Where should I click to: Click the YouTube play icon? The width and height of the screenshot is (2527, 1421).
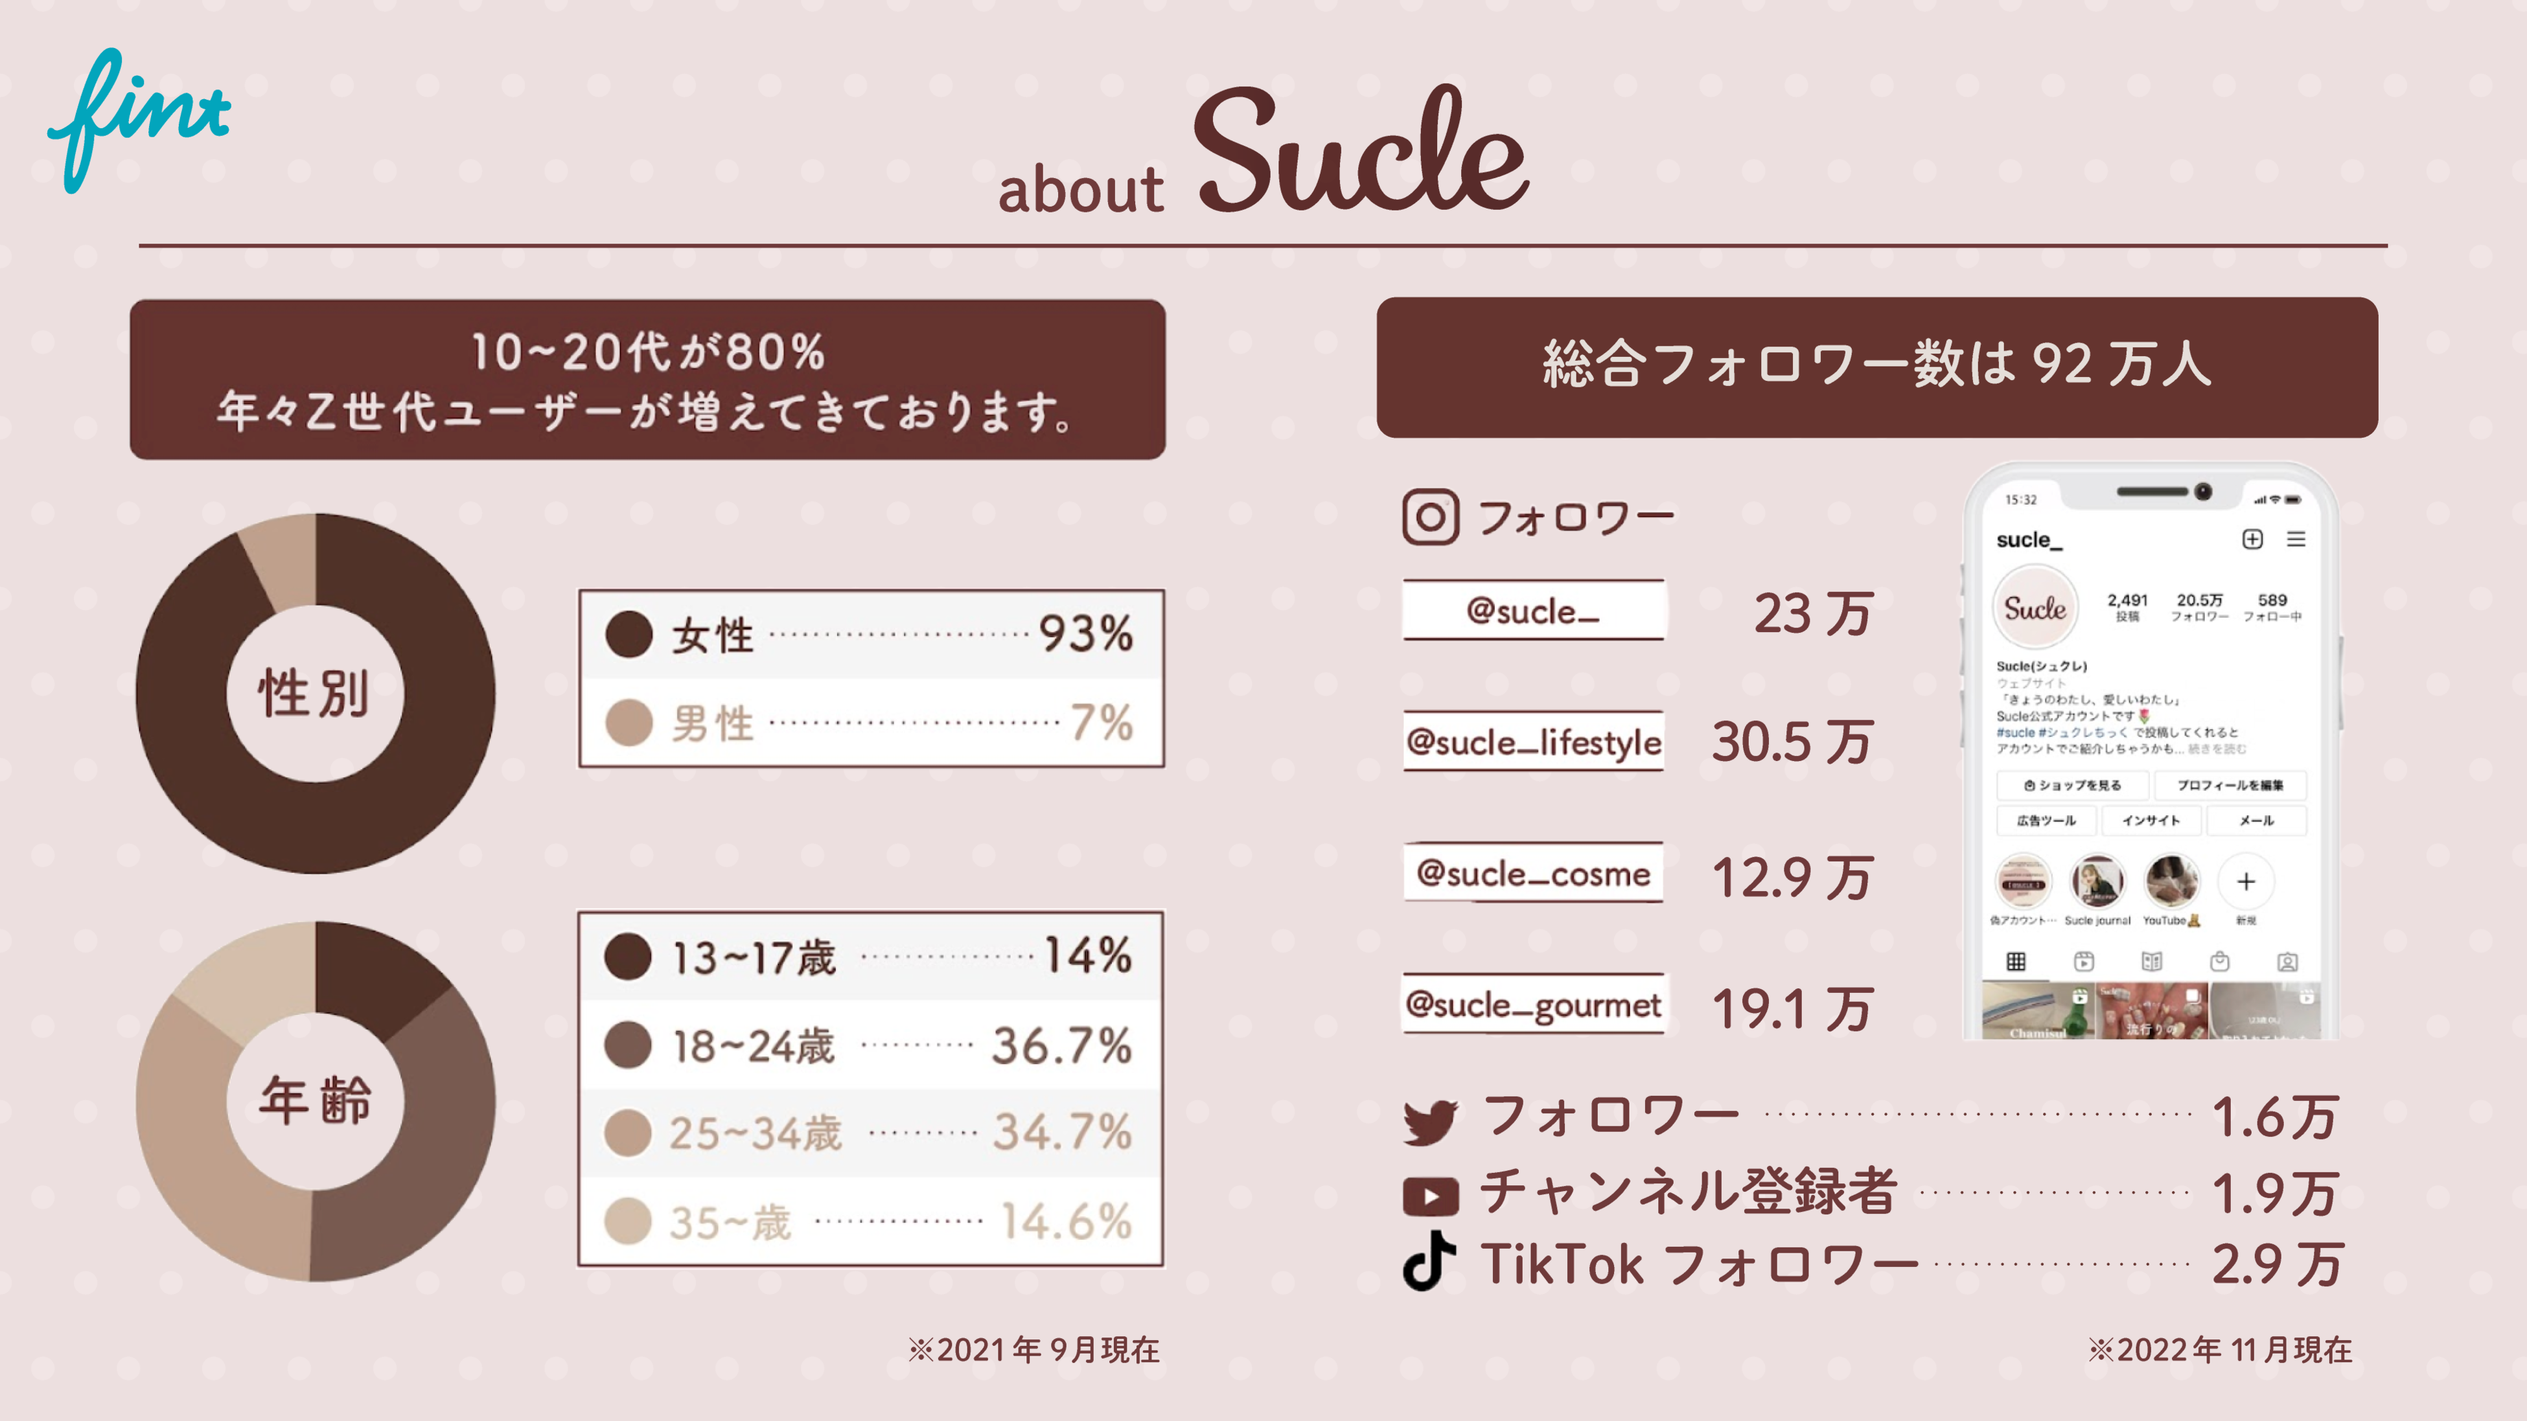(x=1430, y=1196)
